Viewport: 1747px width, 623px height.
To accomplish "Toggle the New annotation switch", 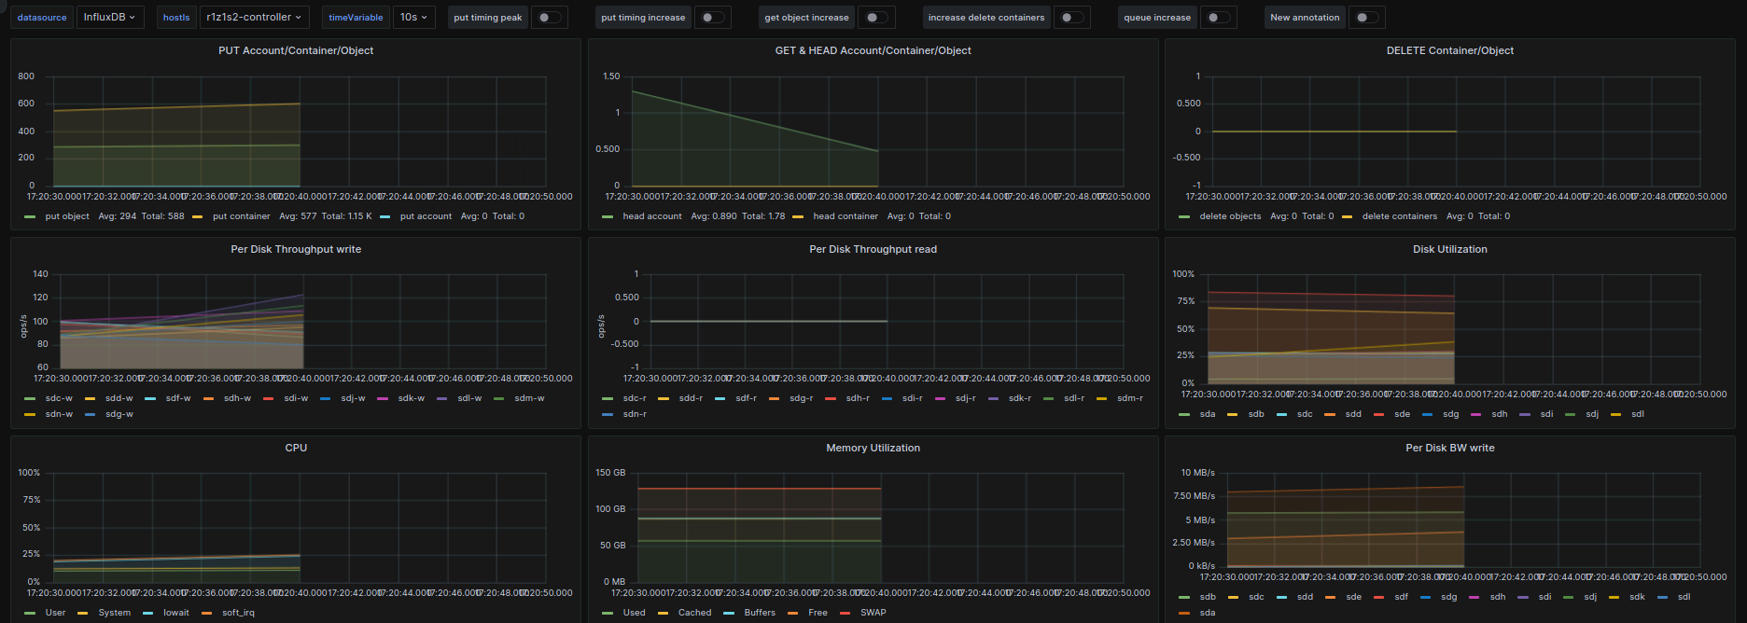I will click(x=1365, y=18).
